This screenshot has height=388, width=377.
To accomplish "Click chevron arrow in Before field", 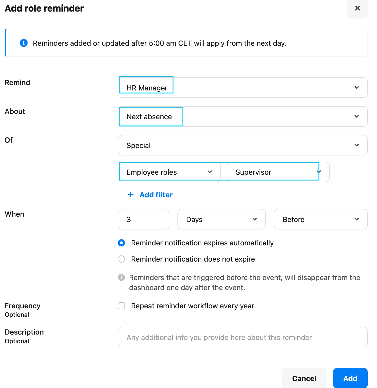I will click(x=357, y=219).
